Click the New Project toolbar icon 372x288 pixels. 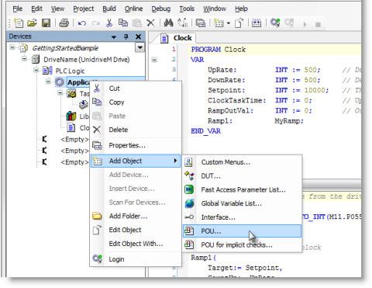pyautogui.click(x=19, y=23)
